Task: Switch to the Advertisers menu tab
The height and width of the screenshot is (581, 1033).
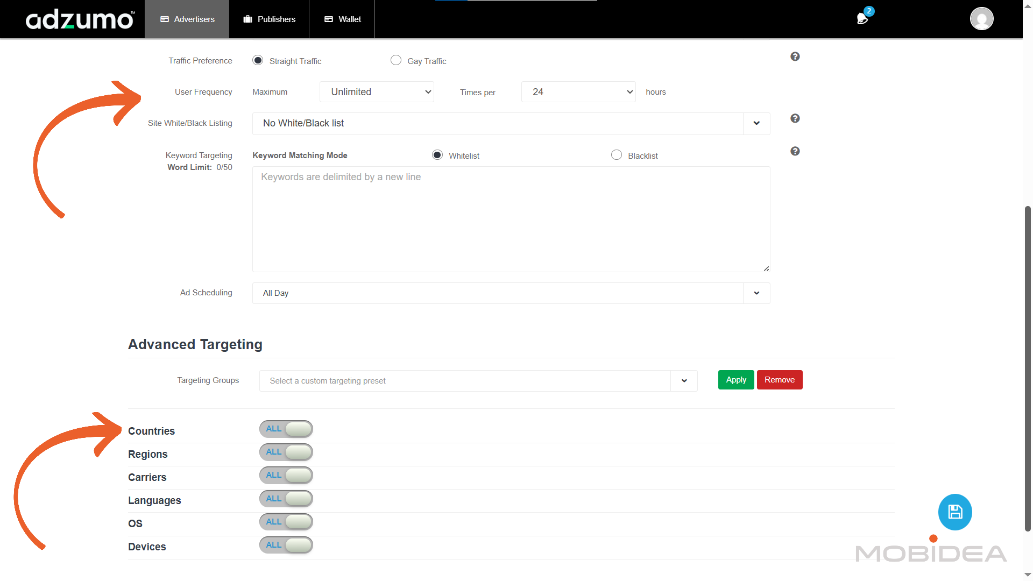Action: (x=187, y=19)
